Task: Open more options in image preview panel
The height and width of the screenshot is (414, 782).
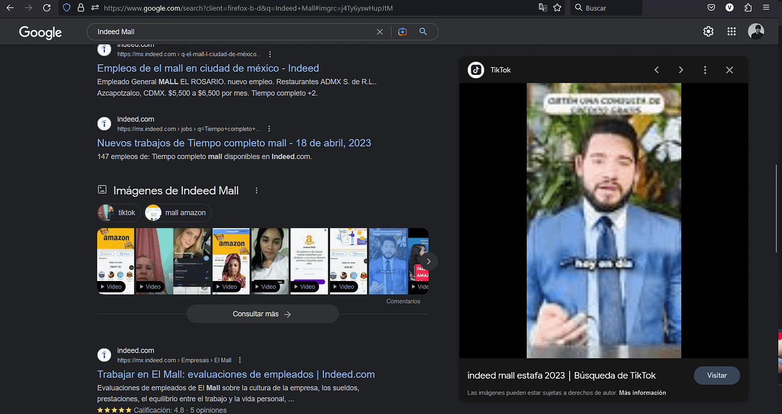Action: 705,70
